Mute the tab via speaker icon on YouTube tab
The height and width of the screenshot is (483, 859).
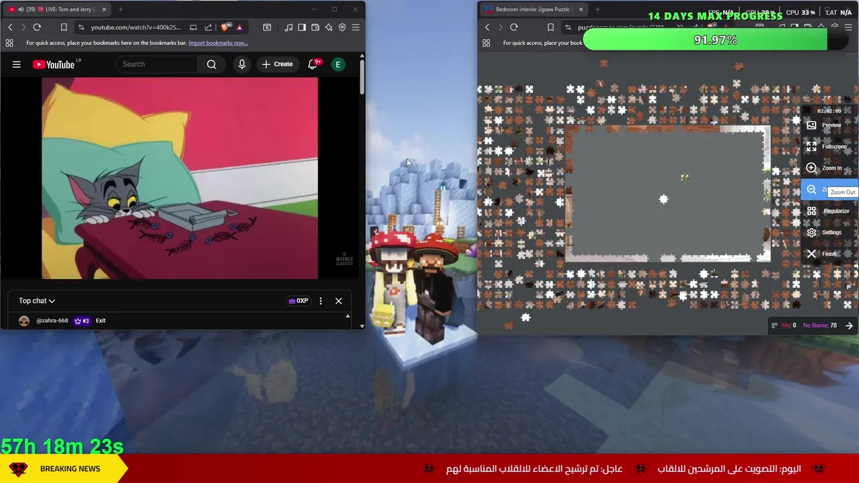21,9
